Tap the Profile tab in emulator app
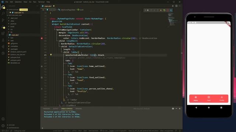The image size is (236, 132). [222, 99]
